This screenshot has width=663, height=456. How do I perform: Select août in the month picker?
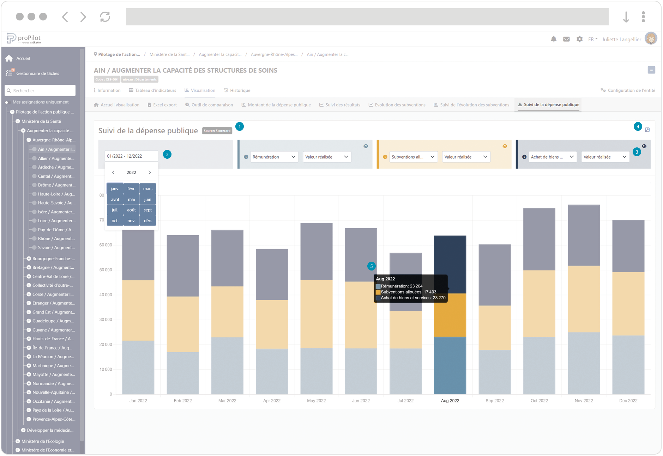coord(131,210)
